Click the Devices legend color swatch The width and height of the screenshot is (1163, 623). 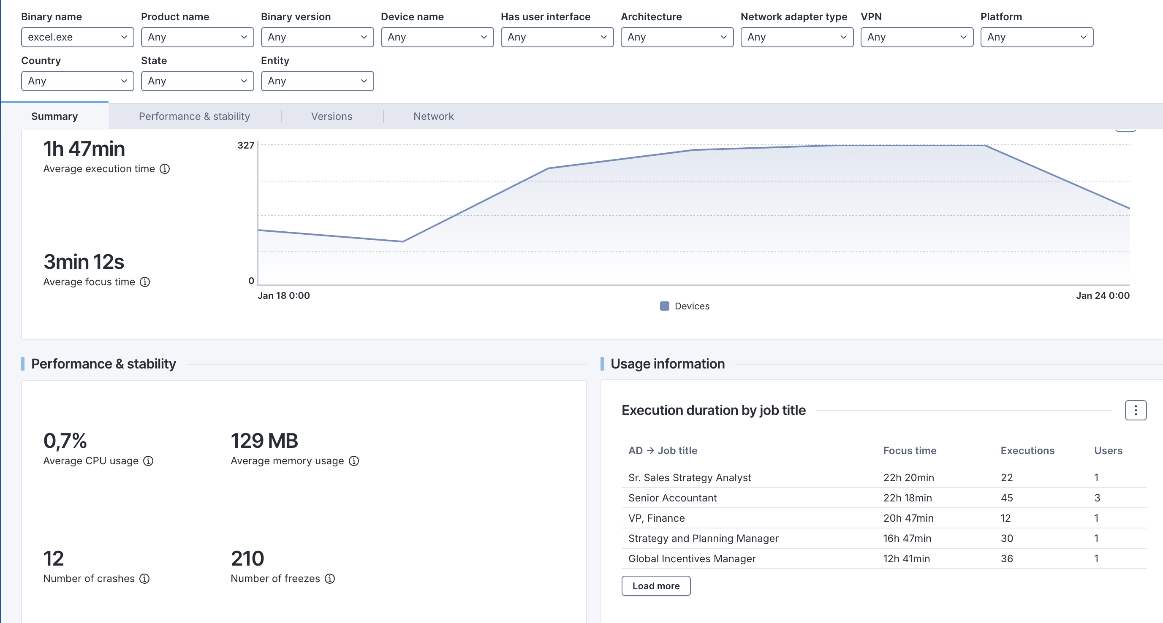click(x=665, y=306)
